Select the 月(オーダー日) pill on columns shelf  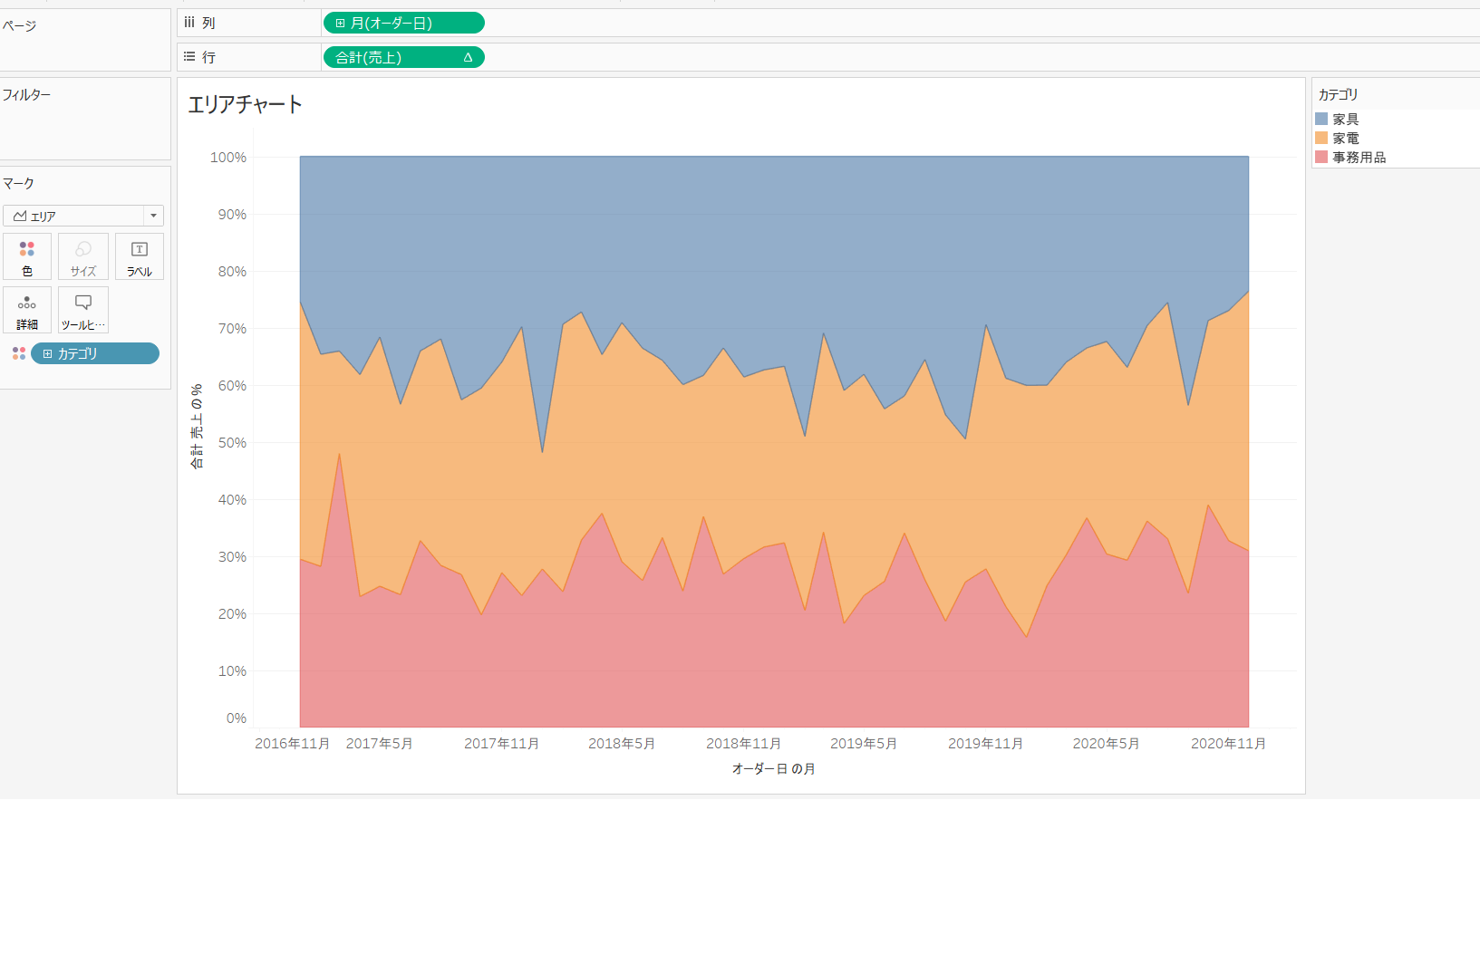tap(404, 24)
